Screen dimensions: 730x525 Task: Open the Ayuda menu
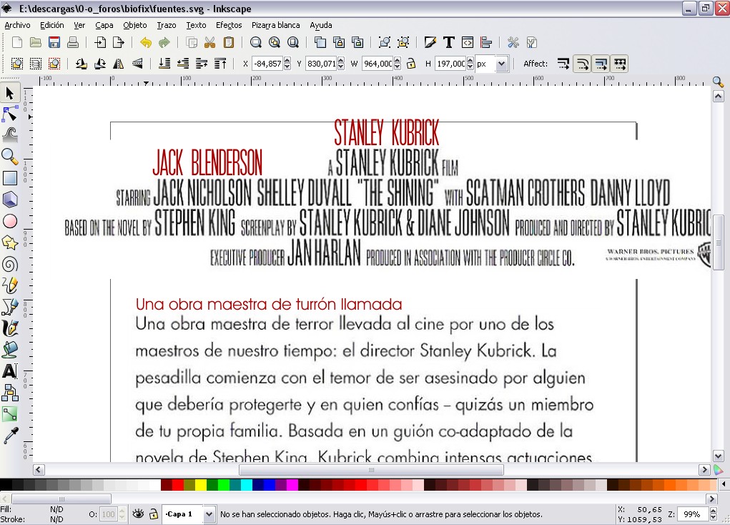point(321,25)
